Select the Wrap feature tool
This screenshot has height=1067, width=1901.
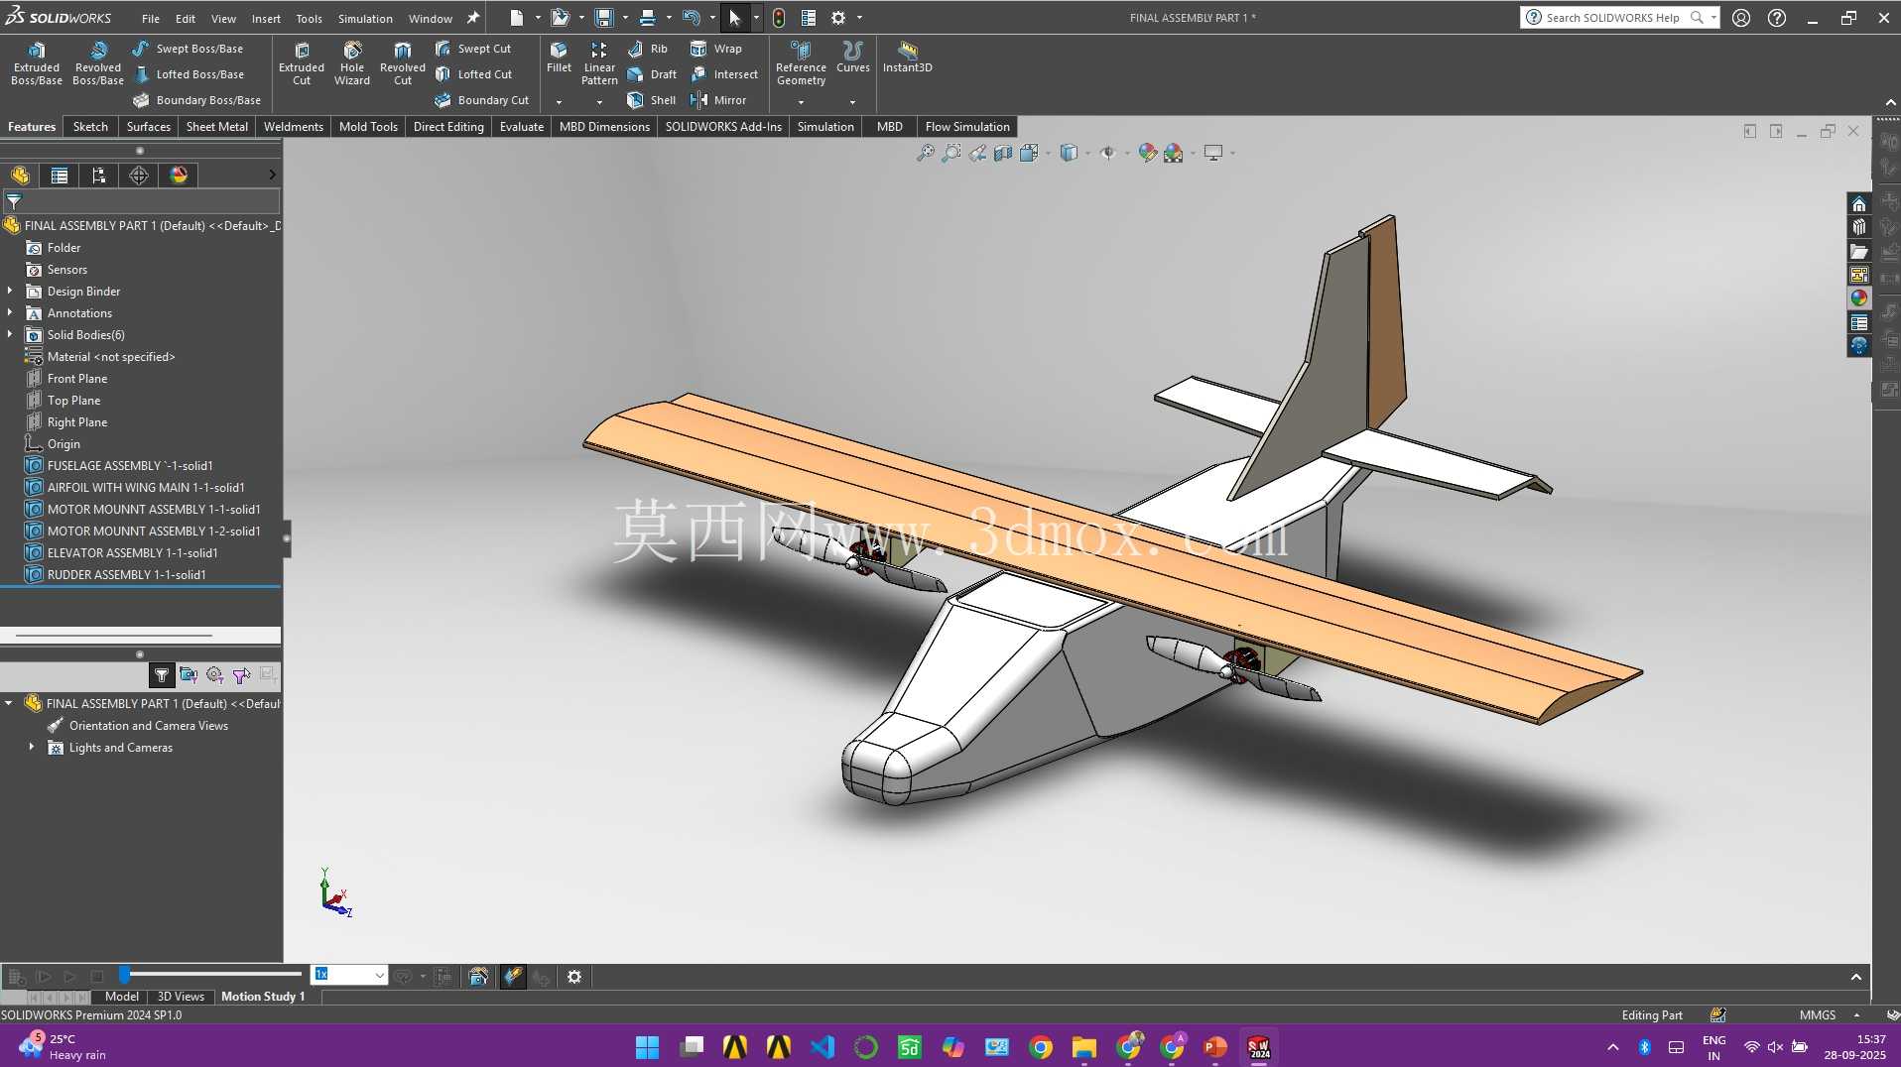(716, 49)
